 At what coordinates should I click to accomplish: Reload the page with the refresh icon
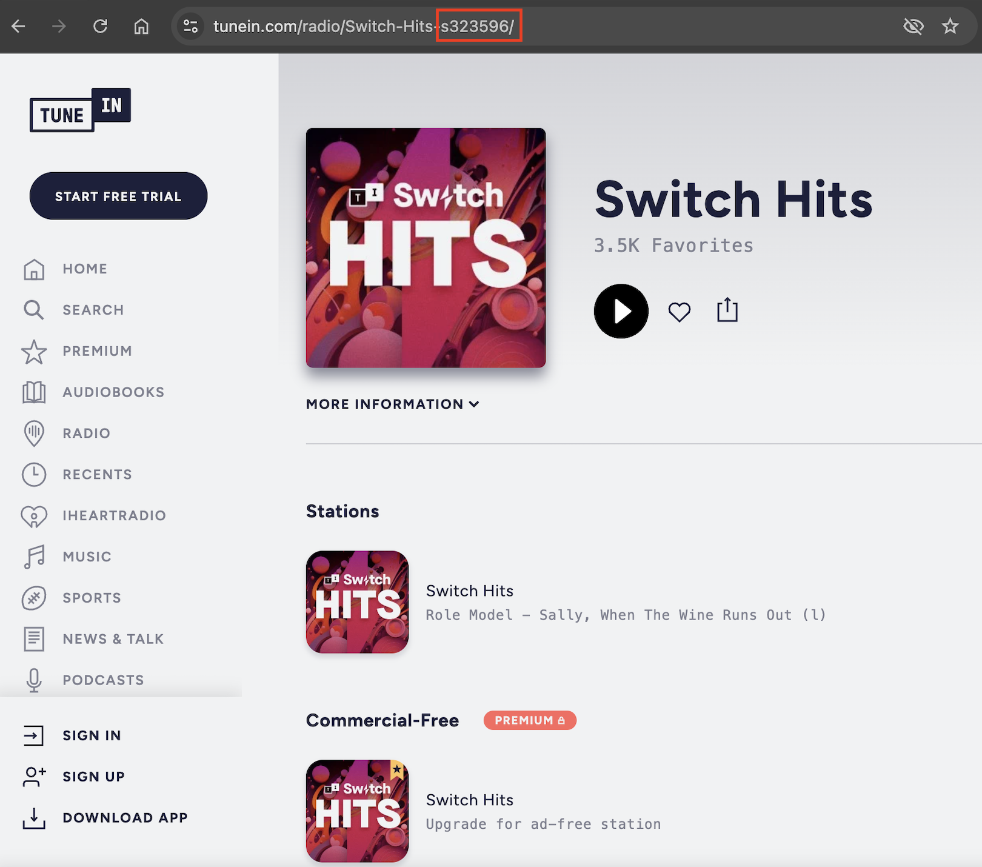click(100, 26)
